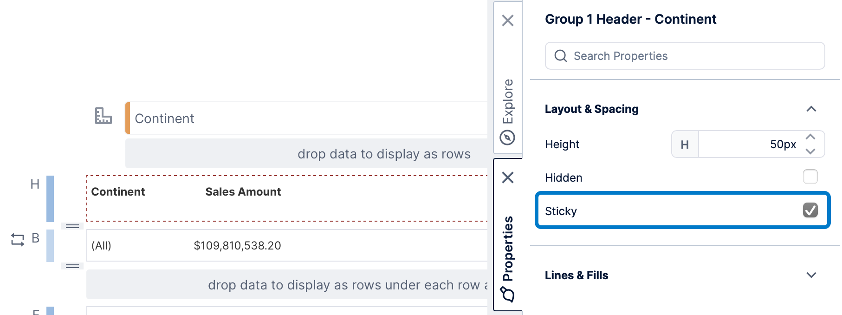The image size is (842, 315).
Task: Click the Explore compass icon
Action: pyautogui.click(x=507, y=138)
